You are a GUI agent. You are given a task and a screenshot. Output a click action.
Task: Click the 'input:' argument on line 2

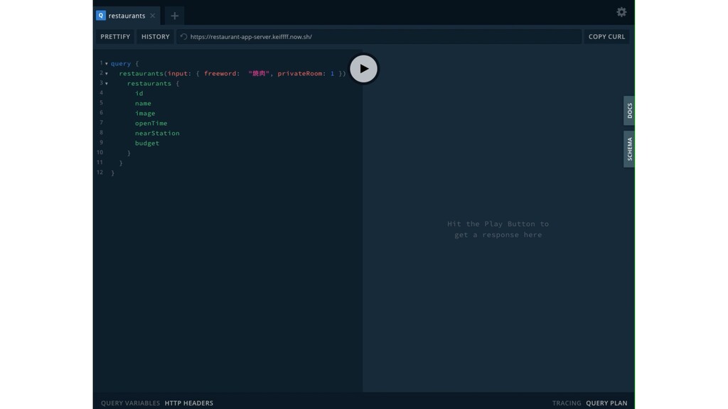[180, 73]
